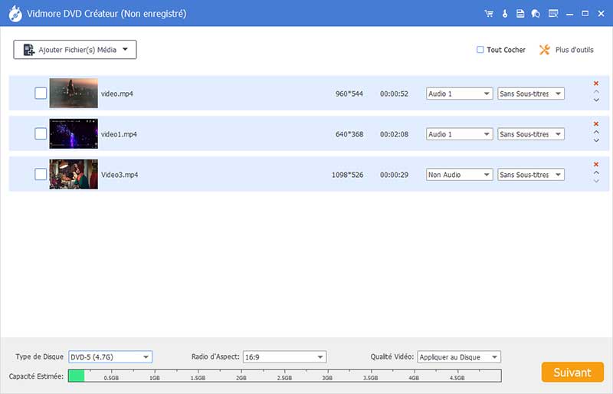Enable the Tout Cocher checkbox
Viewport: 613px width, 394px height.
point(480,50)
